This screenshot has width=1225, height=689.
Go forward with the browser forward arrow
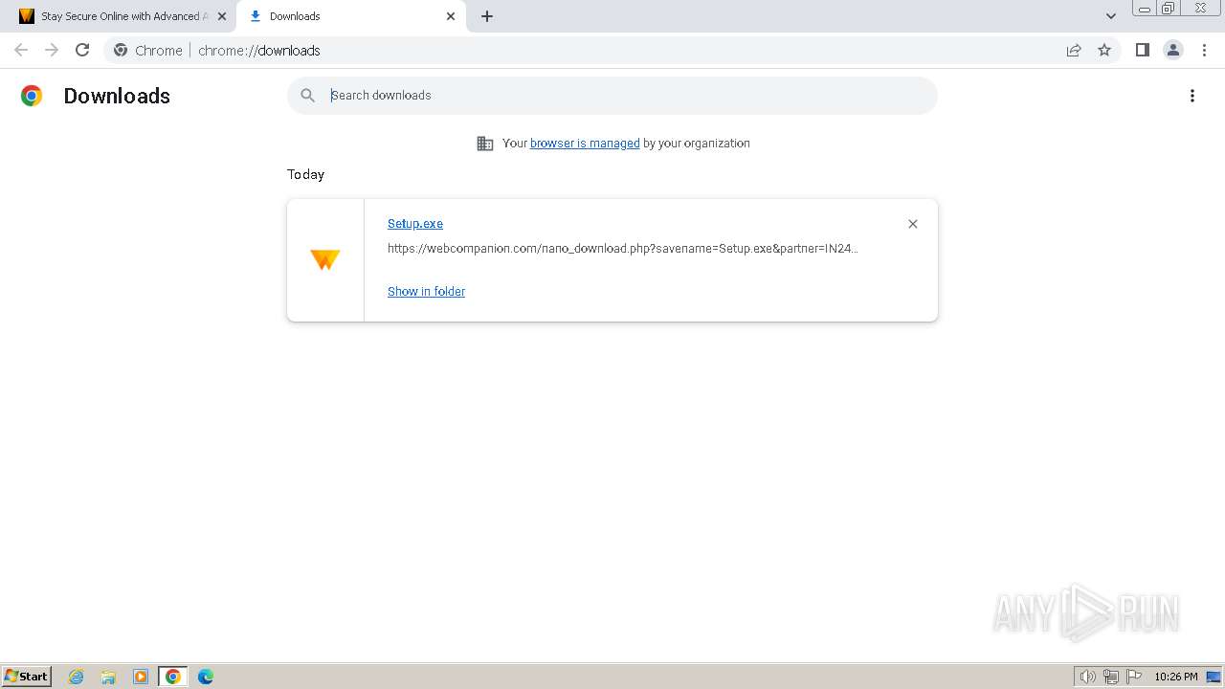click(x=52, y=50)
